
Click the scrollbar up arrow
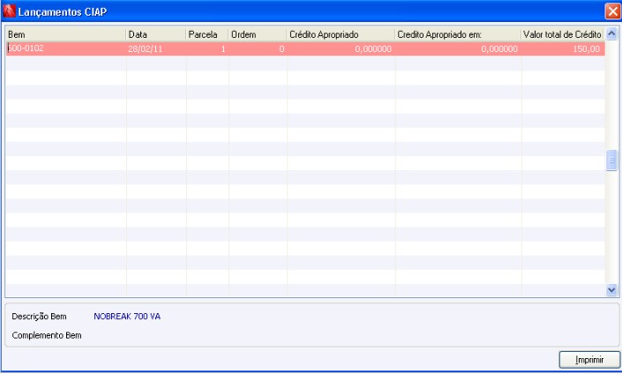pos(611,34)
